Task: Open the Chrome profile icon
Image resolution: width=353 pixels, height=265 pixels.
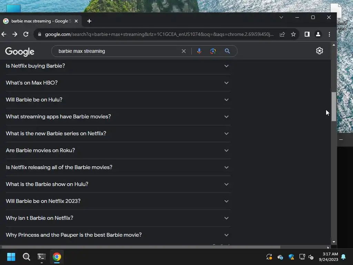Action: click(x=318, y=34)
